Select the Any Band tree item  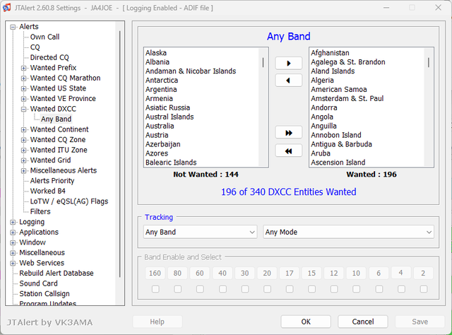click(56, 119)
